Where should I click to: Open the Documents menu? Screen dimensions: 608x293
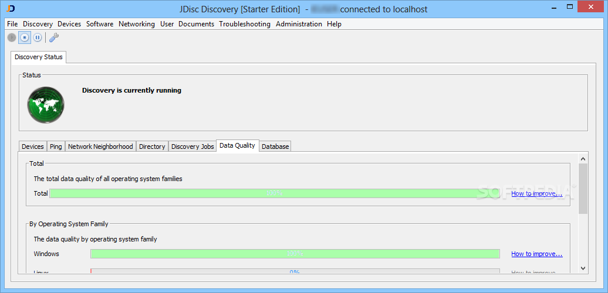196,24
